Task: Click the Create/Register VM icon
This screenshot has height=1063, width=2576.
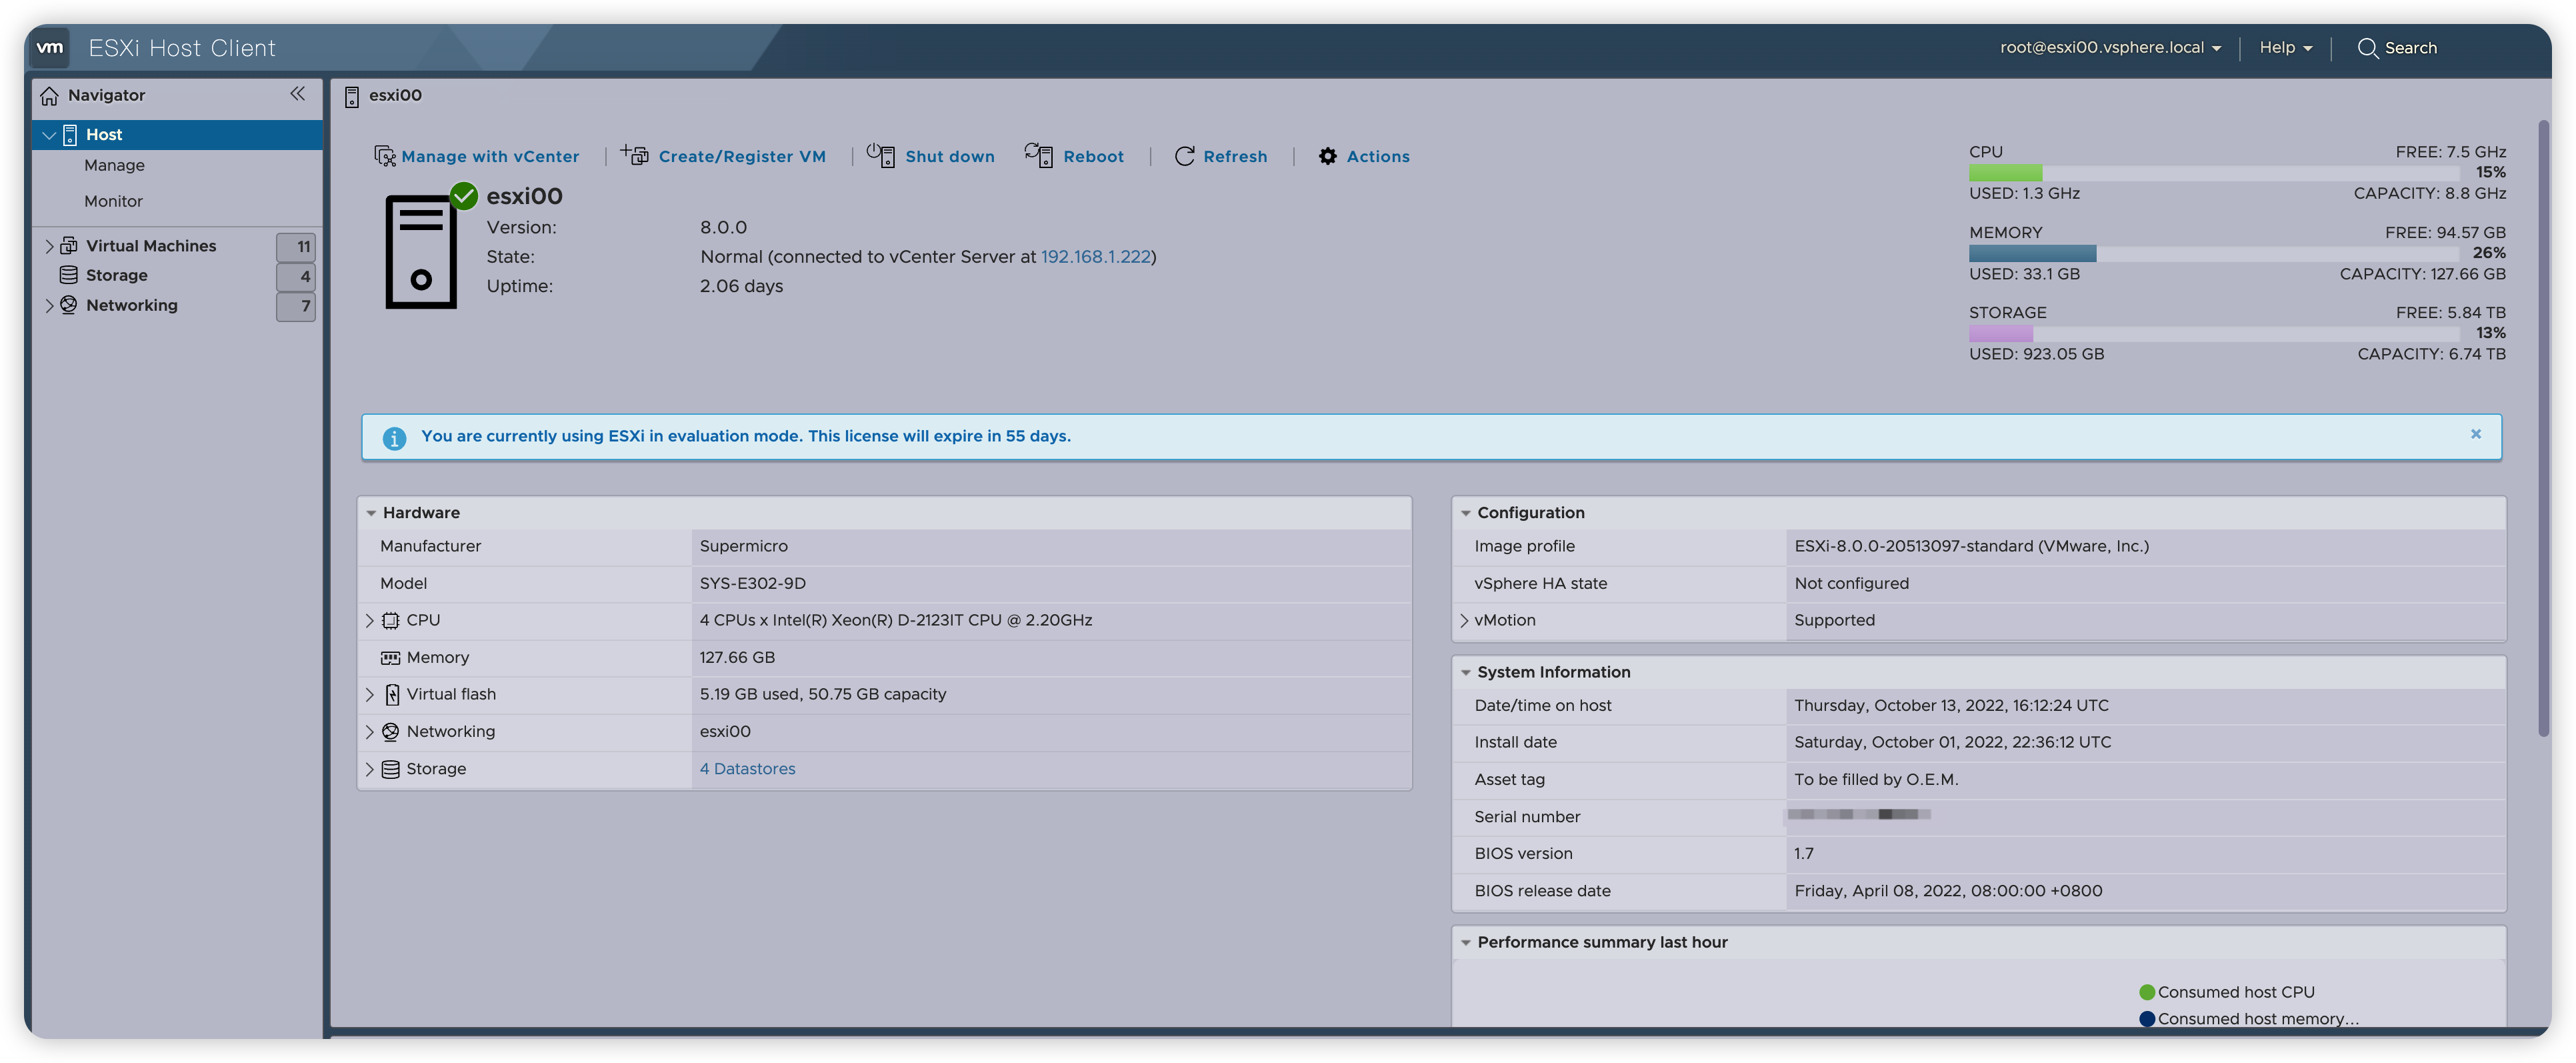Action: [x=635, y=155]
